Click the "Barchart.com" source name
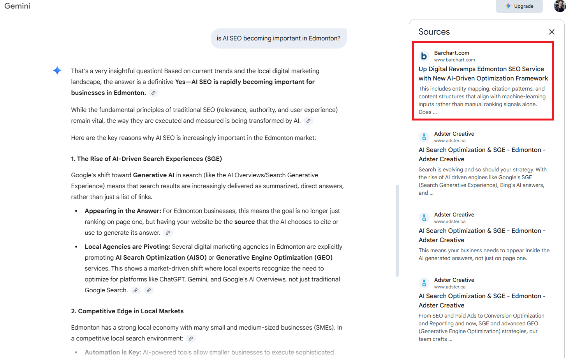567x358 pixels. (x=452, y=53)
